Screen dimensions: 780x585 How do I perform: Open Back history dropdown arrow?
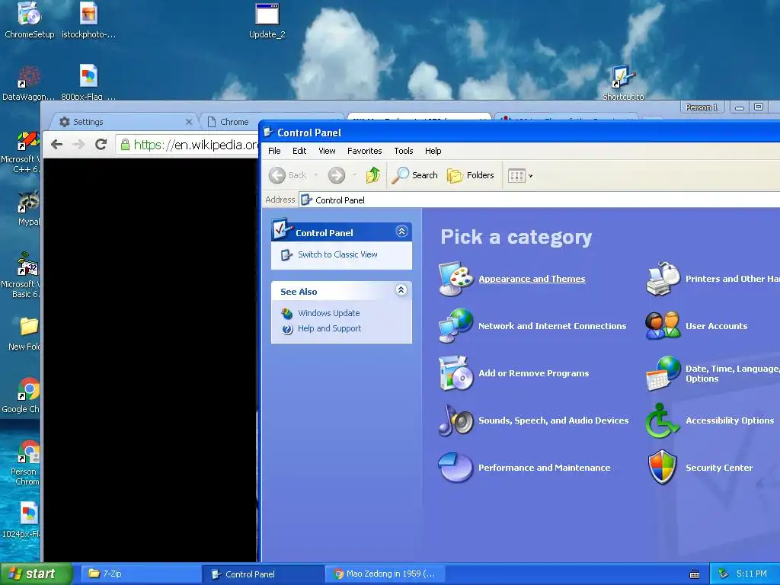coord(316,175)
